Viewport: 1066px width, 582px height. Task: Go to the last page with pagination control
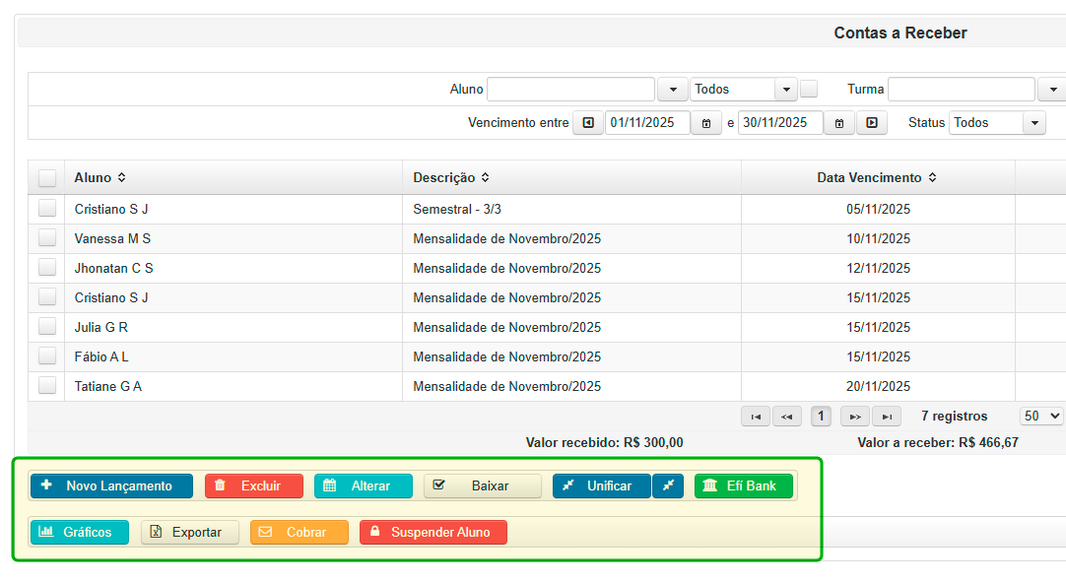pyautogui.click(x=887, y=416)
